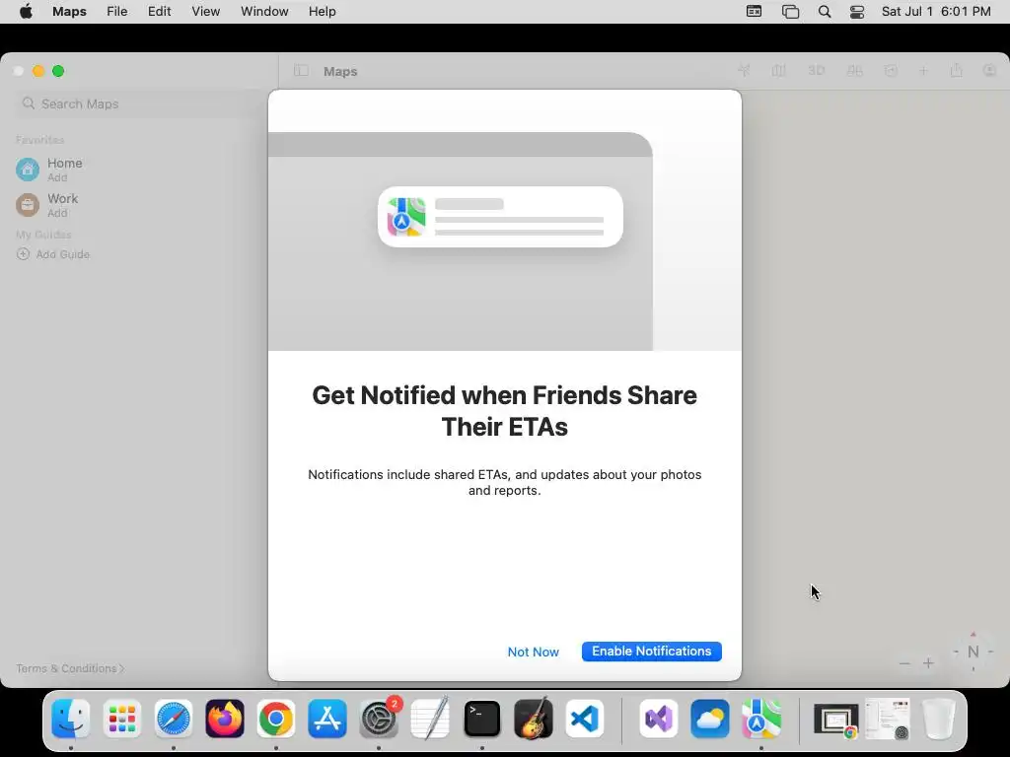Dismiss dialog with Not Now

tap(534, 653)
